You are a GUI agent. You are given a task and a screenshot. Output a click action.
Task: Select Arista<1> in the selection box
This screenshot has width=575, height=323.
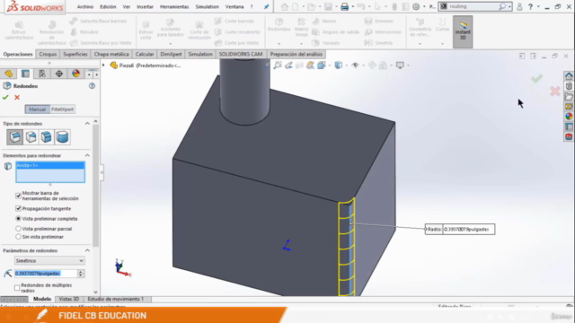point(50,165)
